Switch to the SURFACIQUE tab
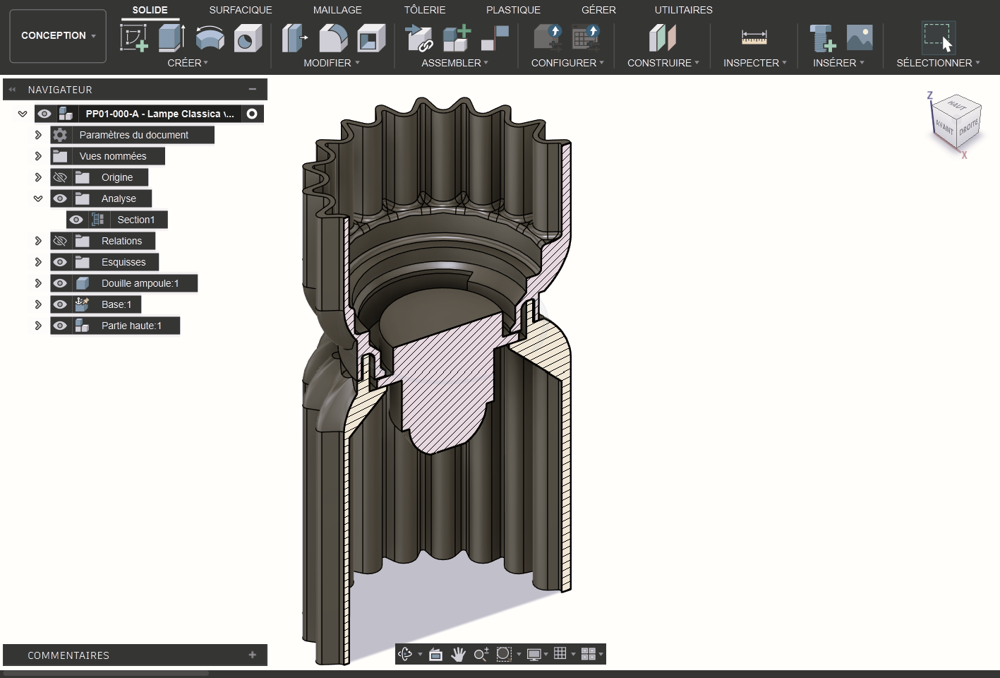Image resolution: width=1000 pixels, height=678 pixels. (240, 10)
